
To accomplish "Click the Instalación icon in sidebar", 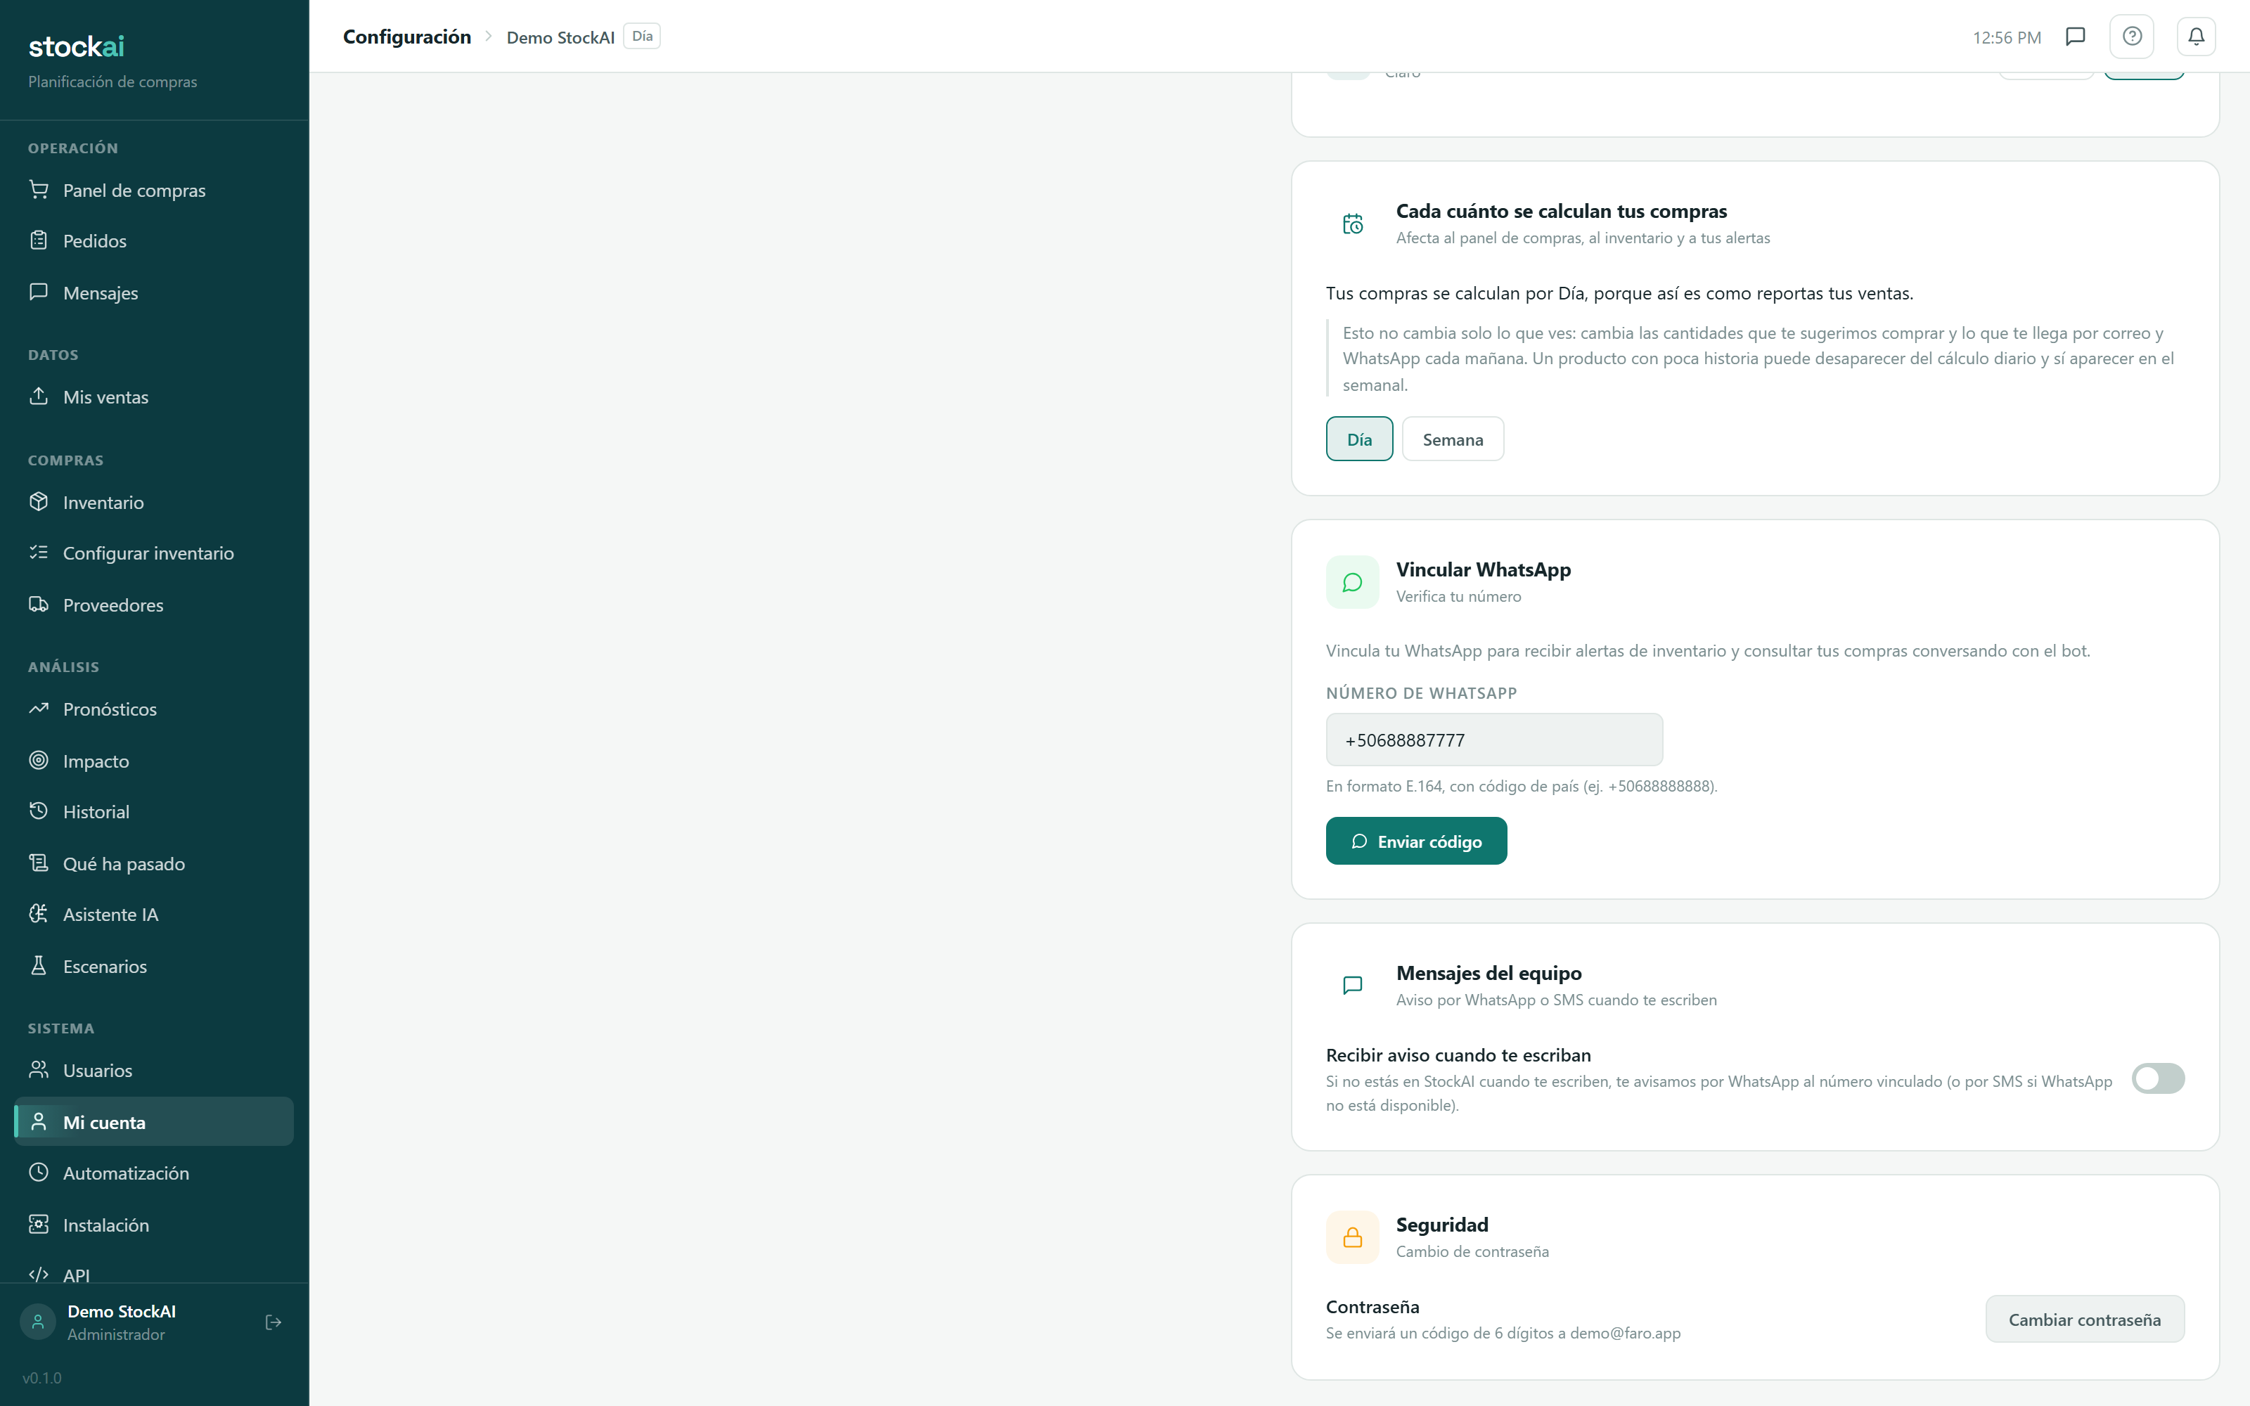I will [38, 1225].
